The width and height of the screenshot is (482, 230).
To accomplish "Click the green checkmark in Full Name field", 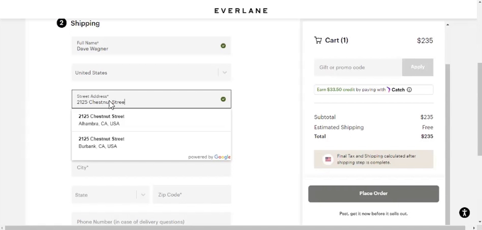I will pyautogui.click(x=223, y=46).
